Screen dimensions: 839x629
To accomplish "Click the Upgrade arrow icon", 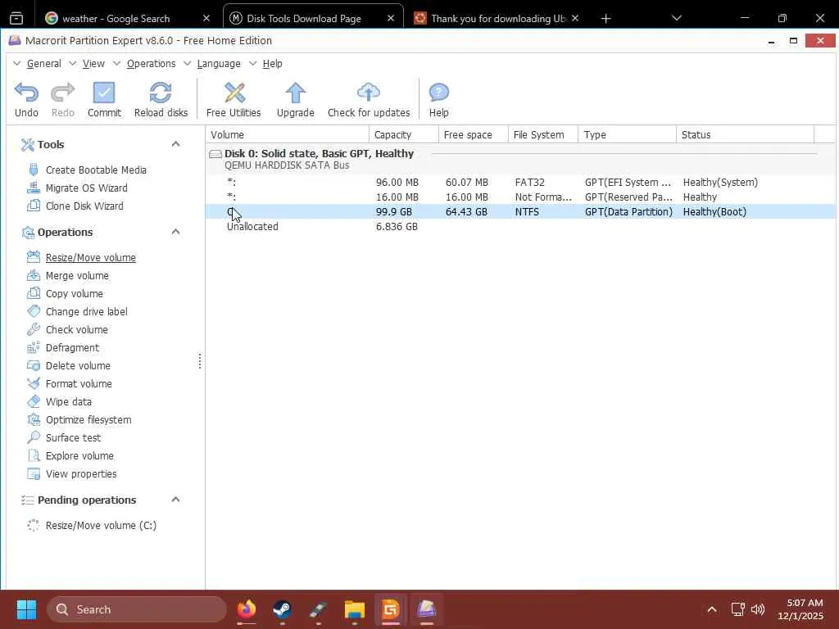I will pyautogui.click(x=295, y=93).
